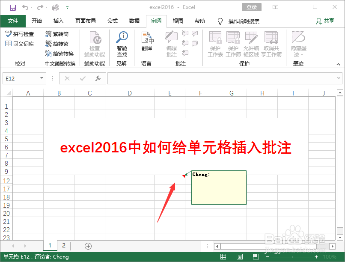Viewport: 345px width, 262px height.
Task: Save the workbook with the floppy icon
Action: 13,8
